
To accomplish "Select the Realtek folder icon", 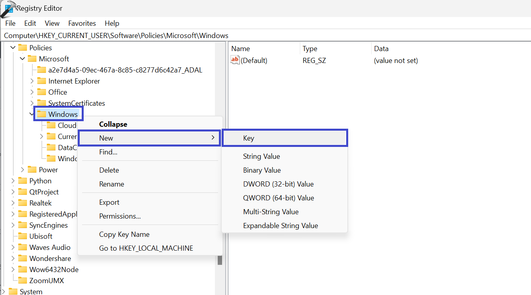I will 23,203.
